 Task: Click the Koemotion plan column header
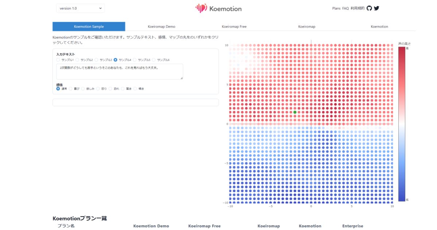pyautogui.click(x=310, y=226)
